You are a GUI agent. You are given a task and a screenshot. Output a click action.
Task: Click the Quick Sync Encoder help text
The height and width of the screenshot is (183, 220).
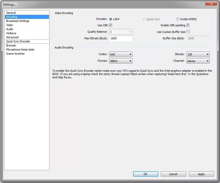tap(132, 74)
